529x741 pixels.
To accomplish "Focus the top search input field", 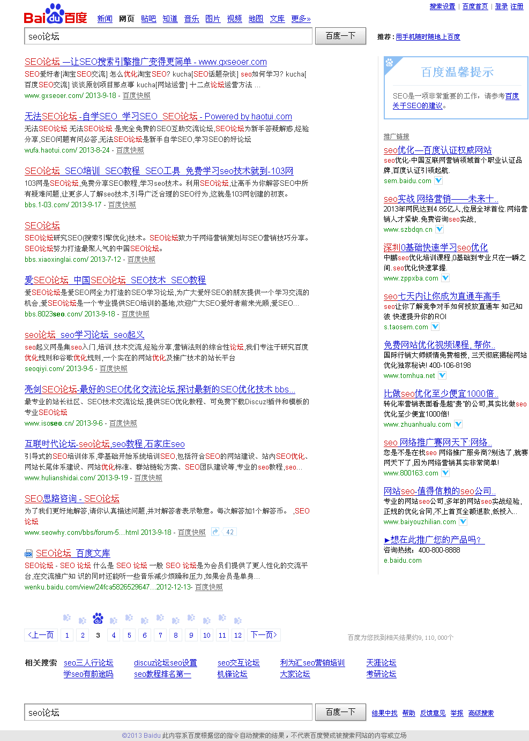I will 168,36.
